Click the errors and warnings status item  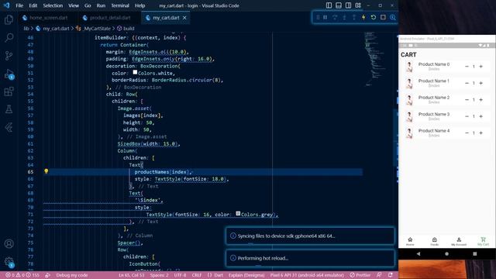click(22, 275)
